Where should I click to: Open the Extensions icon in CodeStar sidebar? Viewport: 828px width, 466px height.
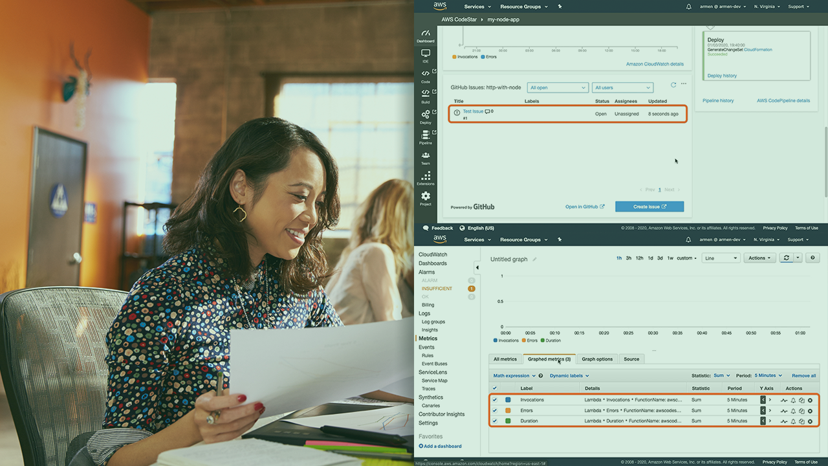[425, 178]
